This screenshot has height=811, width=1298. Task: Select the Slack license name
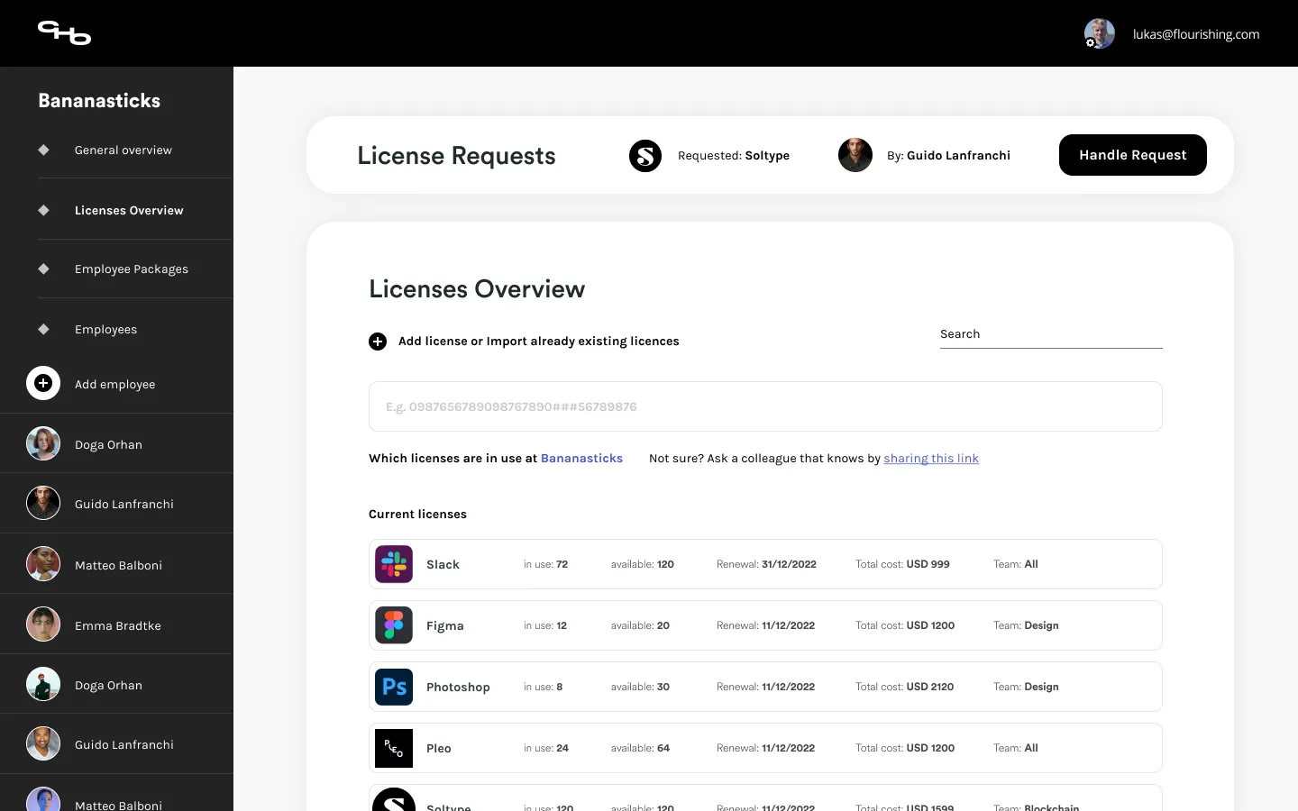[443, 565]
